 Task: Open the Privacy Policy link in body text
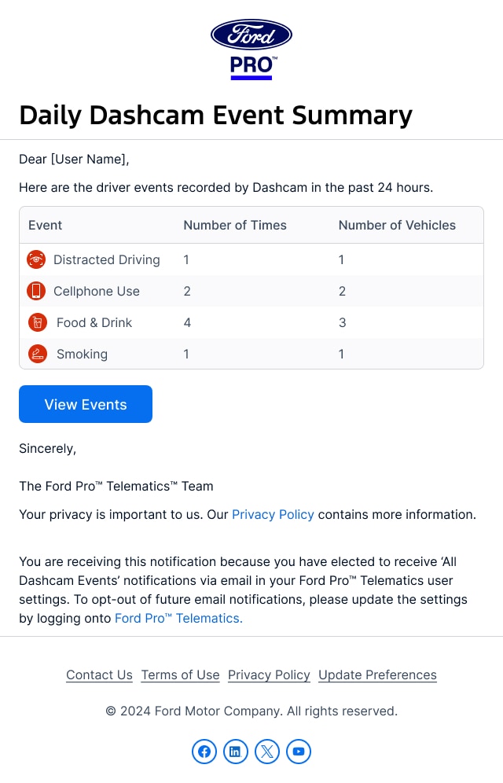tap(273, 515)
